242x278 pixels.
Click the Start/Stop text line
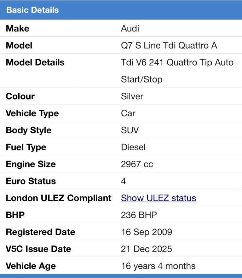141,79
